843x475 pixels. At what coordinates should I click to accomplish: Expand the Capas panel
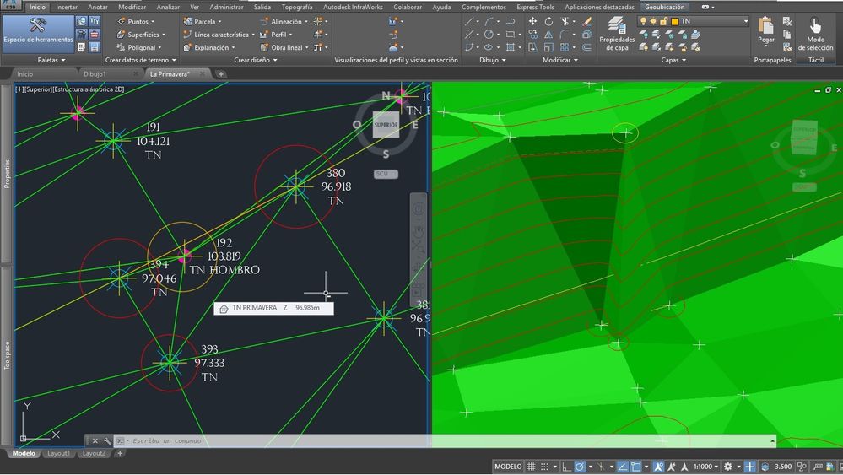point(673,60)
